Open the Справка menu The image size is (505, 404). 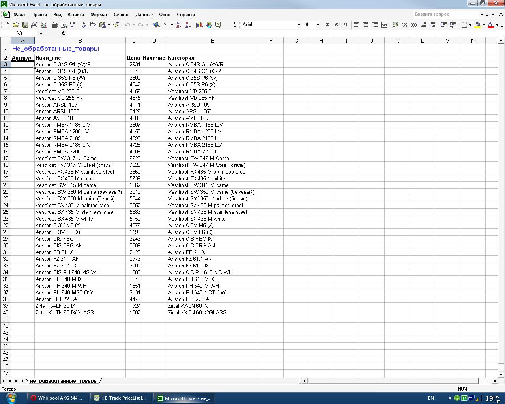[186, 15]
